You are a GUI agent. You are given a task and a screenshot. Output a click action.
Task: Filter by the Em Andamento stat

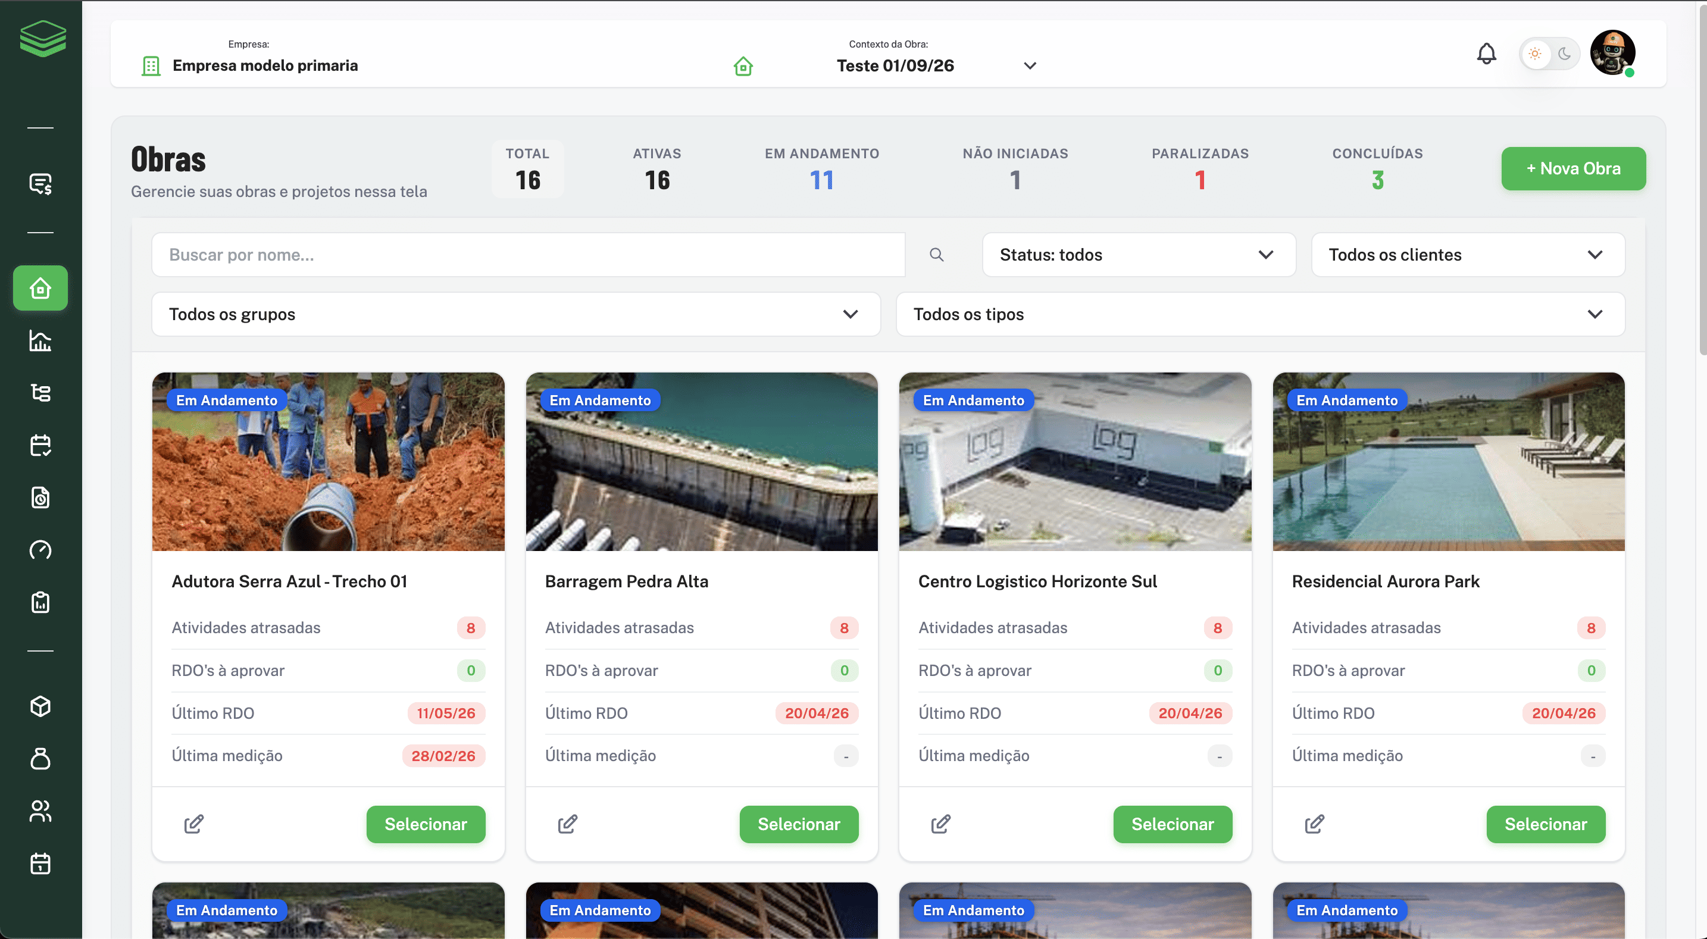coord(822,169)
